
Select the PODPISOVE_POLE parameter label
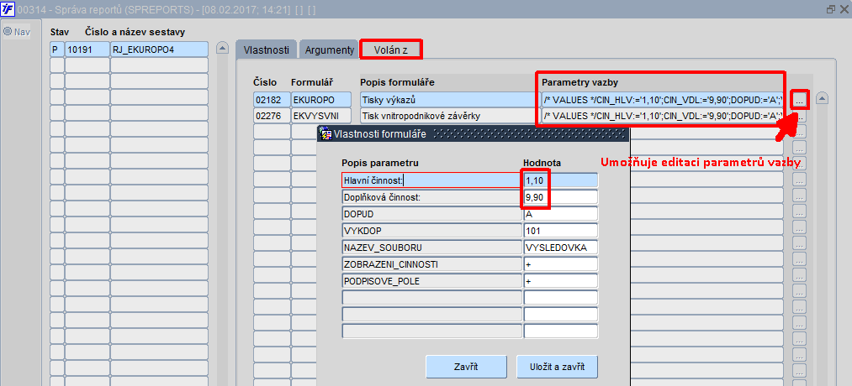pos(432,281)
